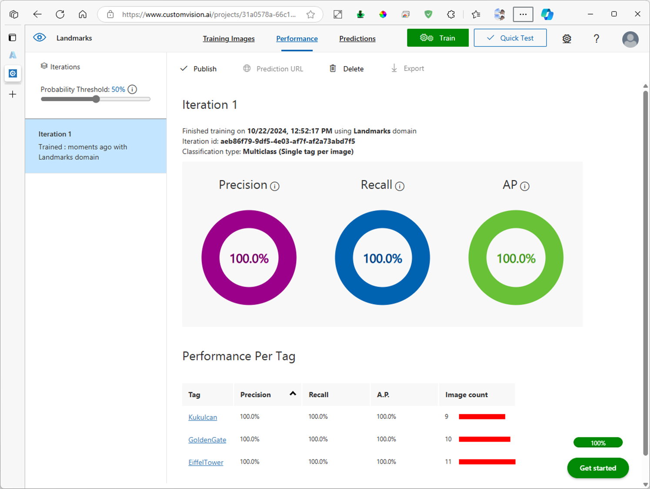Delete the current iteration
Image resolution: width=650 pixels, height=489 pixels.
coord(347,69)
